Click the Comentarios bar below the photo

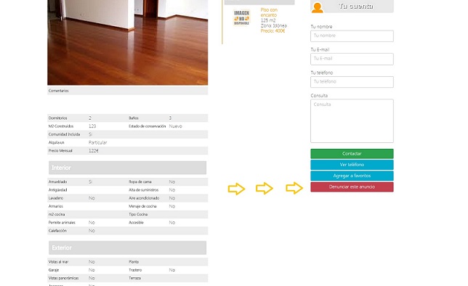pyautogui.click(x=127, y=91)
